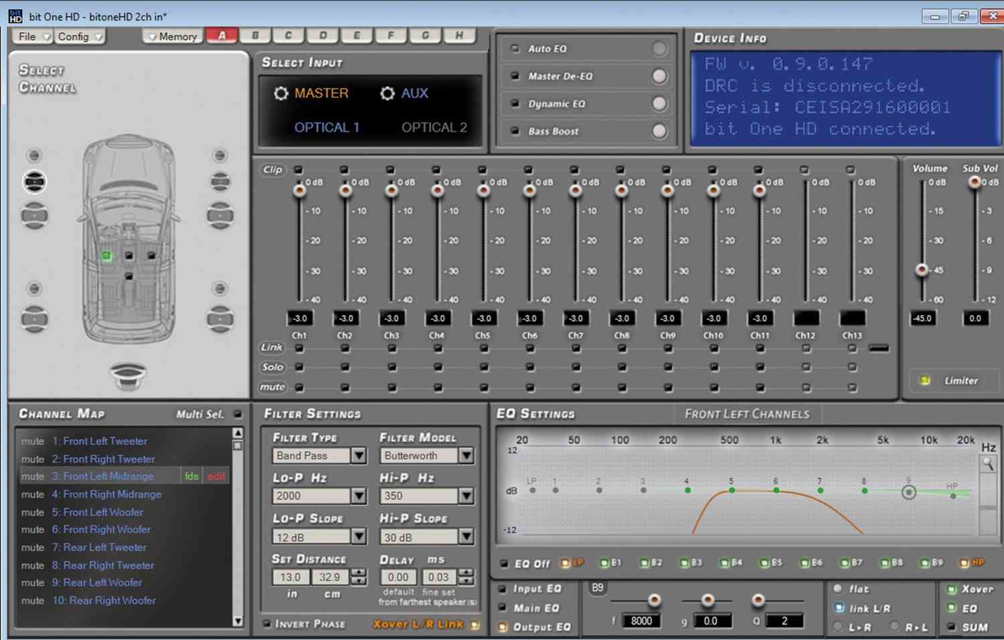Open the Hi-P Hz frequency dropdown
The width and height of the screenshot is (1004, 640).
(466, 496)
